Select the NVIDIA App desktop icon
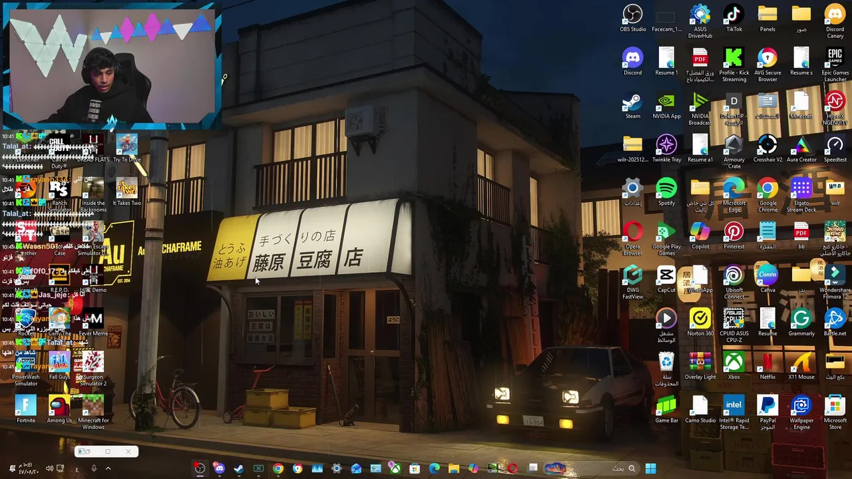This screenshot has height=479, width=852. [666, 106]
